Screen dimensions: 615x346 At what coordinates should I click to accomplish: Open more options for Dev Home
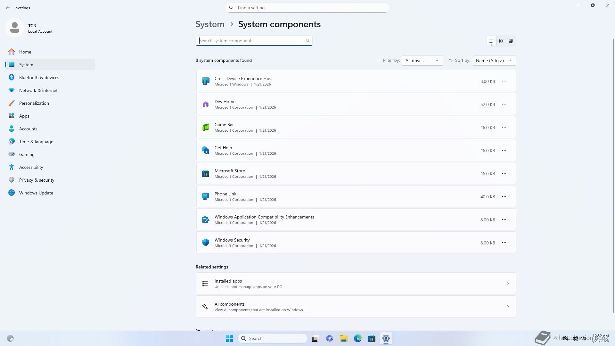(504, 104)
